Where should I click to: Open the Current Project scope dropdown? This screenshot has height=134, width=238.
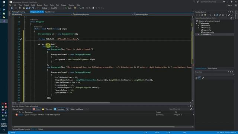22,109
